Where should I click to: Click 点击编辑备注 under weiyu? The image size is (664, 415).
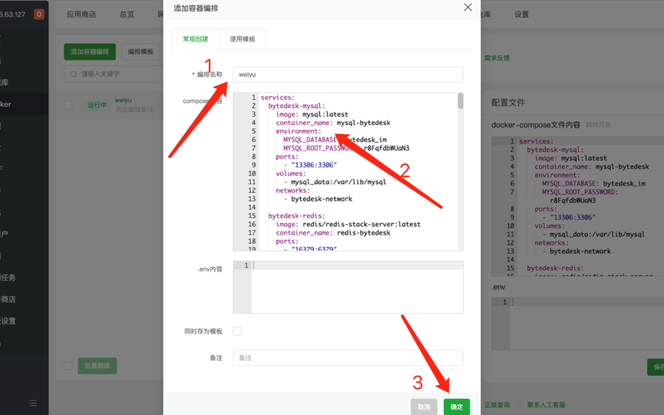click(134, 110)
